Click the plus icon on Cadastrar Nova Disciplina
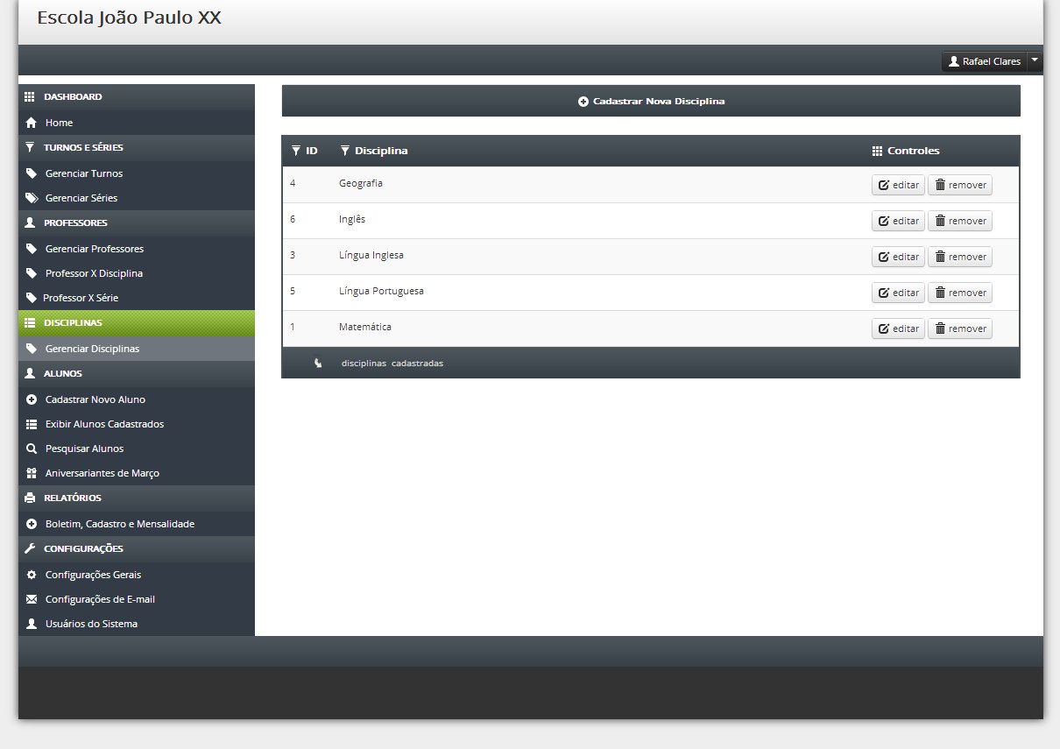The height and width of the screenshot is (749, 1060). [583, 102]
